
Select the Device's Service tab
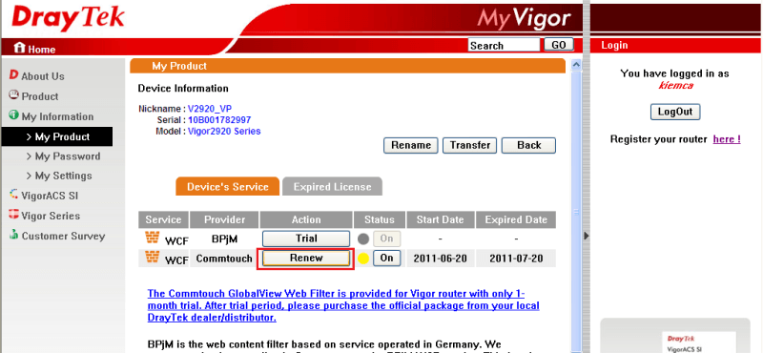[227, 186]
